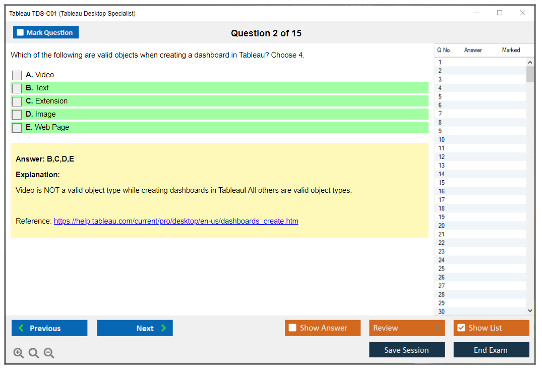Tick the Mark Question checkbox
This screenshot has height=371, width=542.
click(21, 33)
